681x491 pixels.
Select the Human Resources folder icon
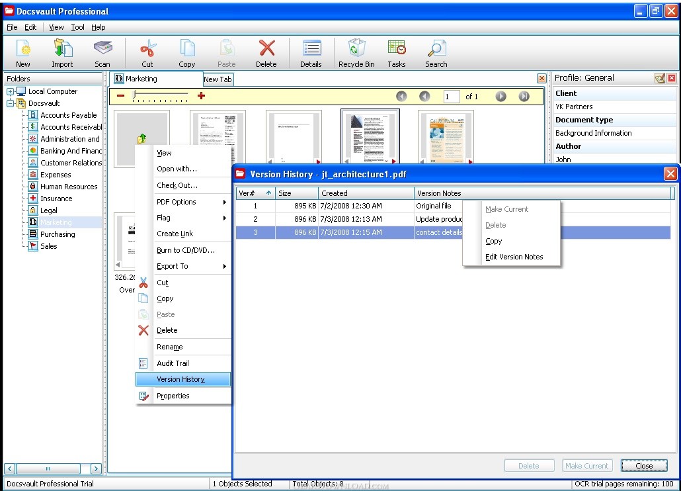tap(33, 187)
